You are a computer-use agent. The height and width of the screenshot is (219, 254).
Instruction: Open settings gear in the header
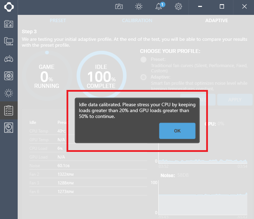[178, 7]
